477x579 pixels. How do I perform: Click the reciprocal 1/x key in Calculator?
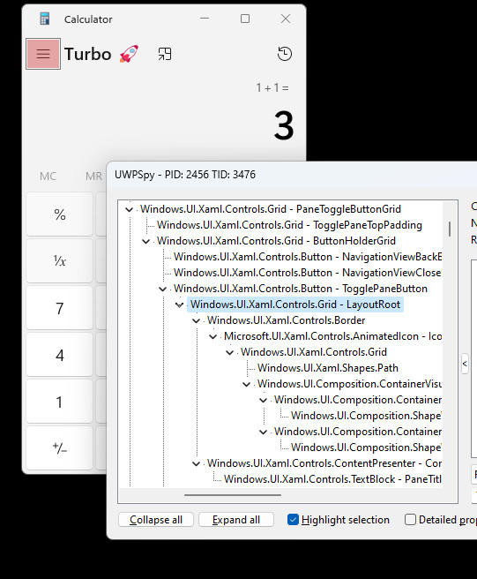(x=60, y=261)
